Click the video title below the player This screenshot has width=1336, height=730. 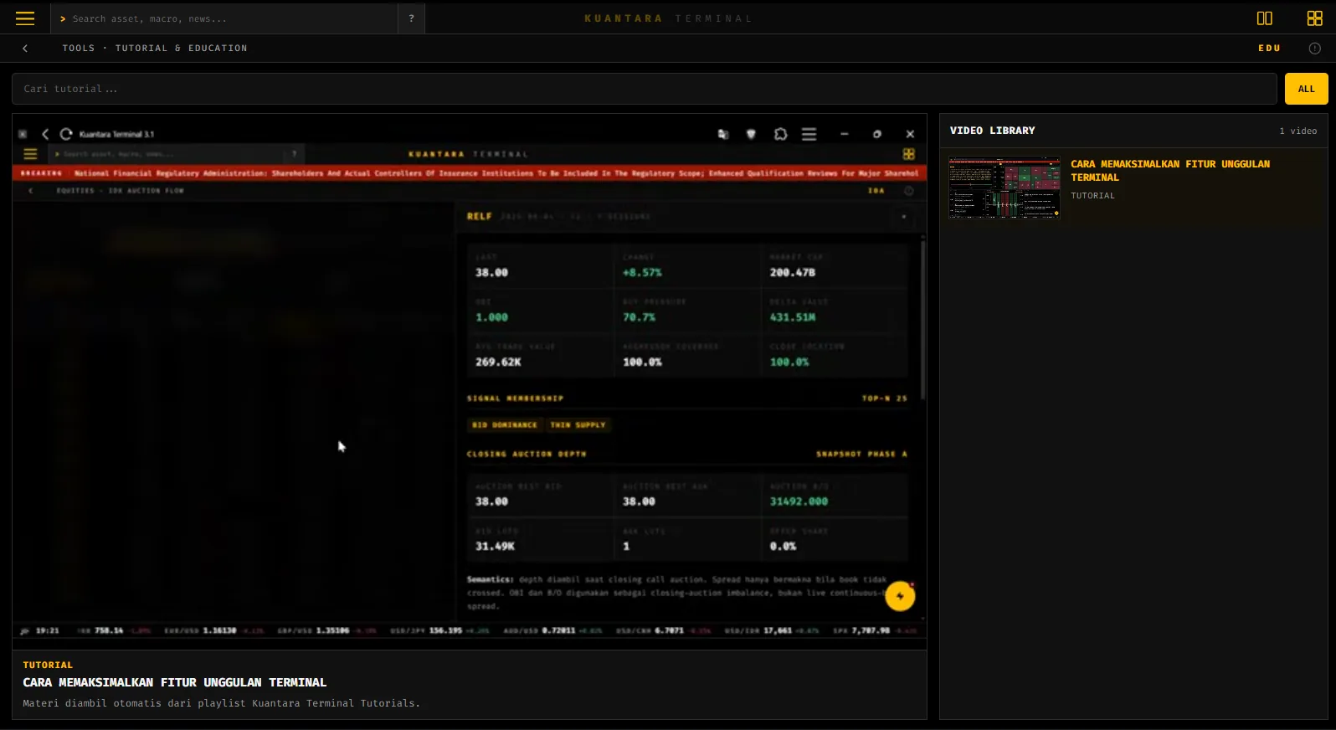click(174, 682)
